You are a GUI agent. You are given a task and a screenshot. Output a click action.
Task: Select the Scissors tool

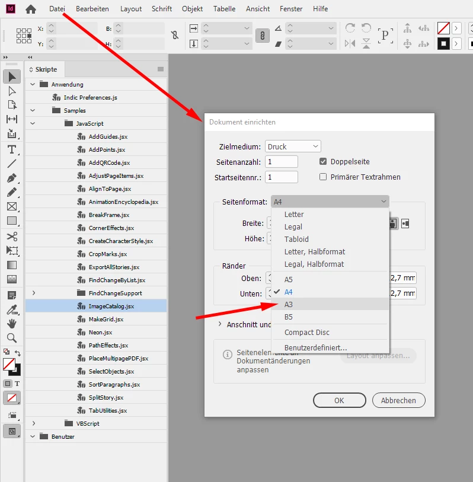pos(12,236)
